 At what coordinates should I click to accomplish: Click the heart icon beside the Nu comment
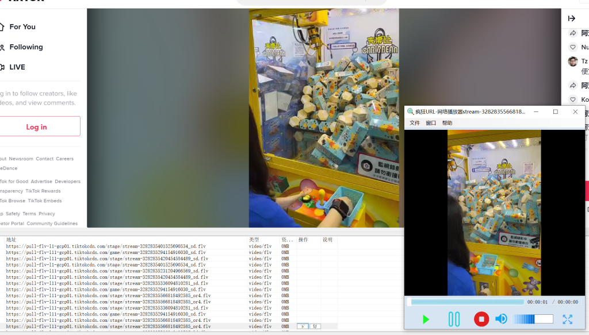[573, 47]
